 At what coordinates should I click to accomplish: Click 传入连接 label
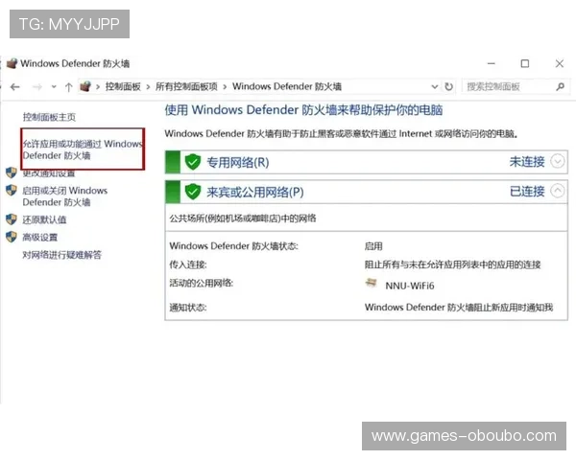[x=188, y=264]
